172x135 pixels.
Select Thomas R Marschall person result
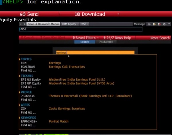coord(77,96)
